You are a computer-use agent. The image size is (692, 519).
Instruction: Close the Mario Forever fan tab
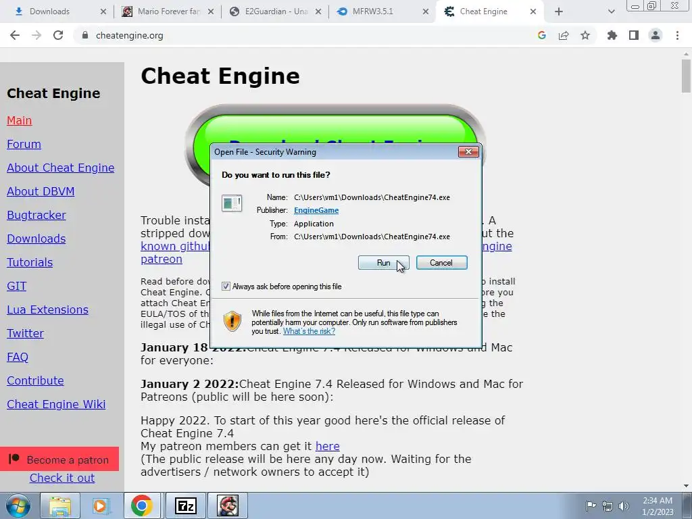pos(211,11)
